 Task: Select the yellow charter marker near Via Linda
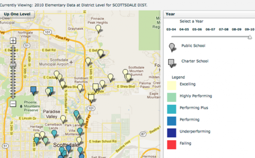pyautogui.click(x=95, y=87)
